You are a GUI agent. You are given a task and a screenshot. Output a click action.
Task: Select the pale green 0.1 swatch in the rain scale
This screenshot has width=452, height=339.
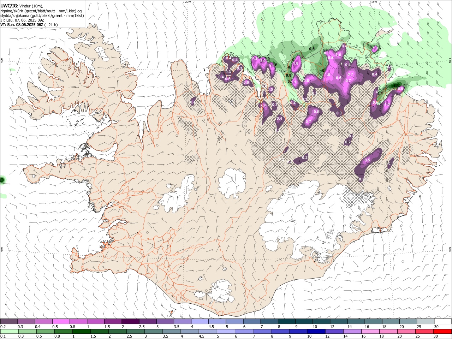[x=9, y=332]
